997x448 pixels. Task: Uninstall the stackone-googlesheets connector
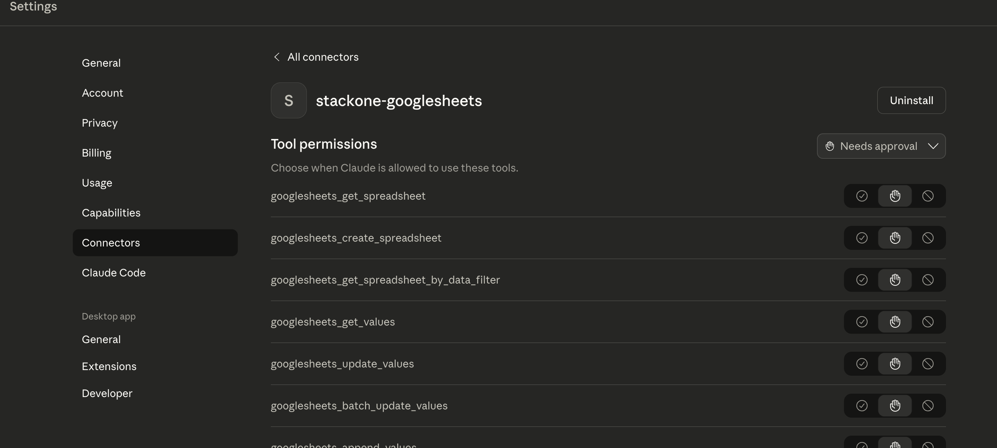[911, 100]
